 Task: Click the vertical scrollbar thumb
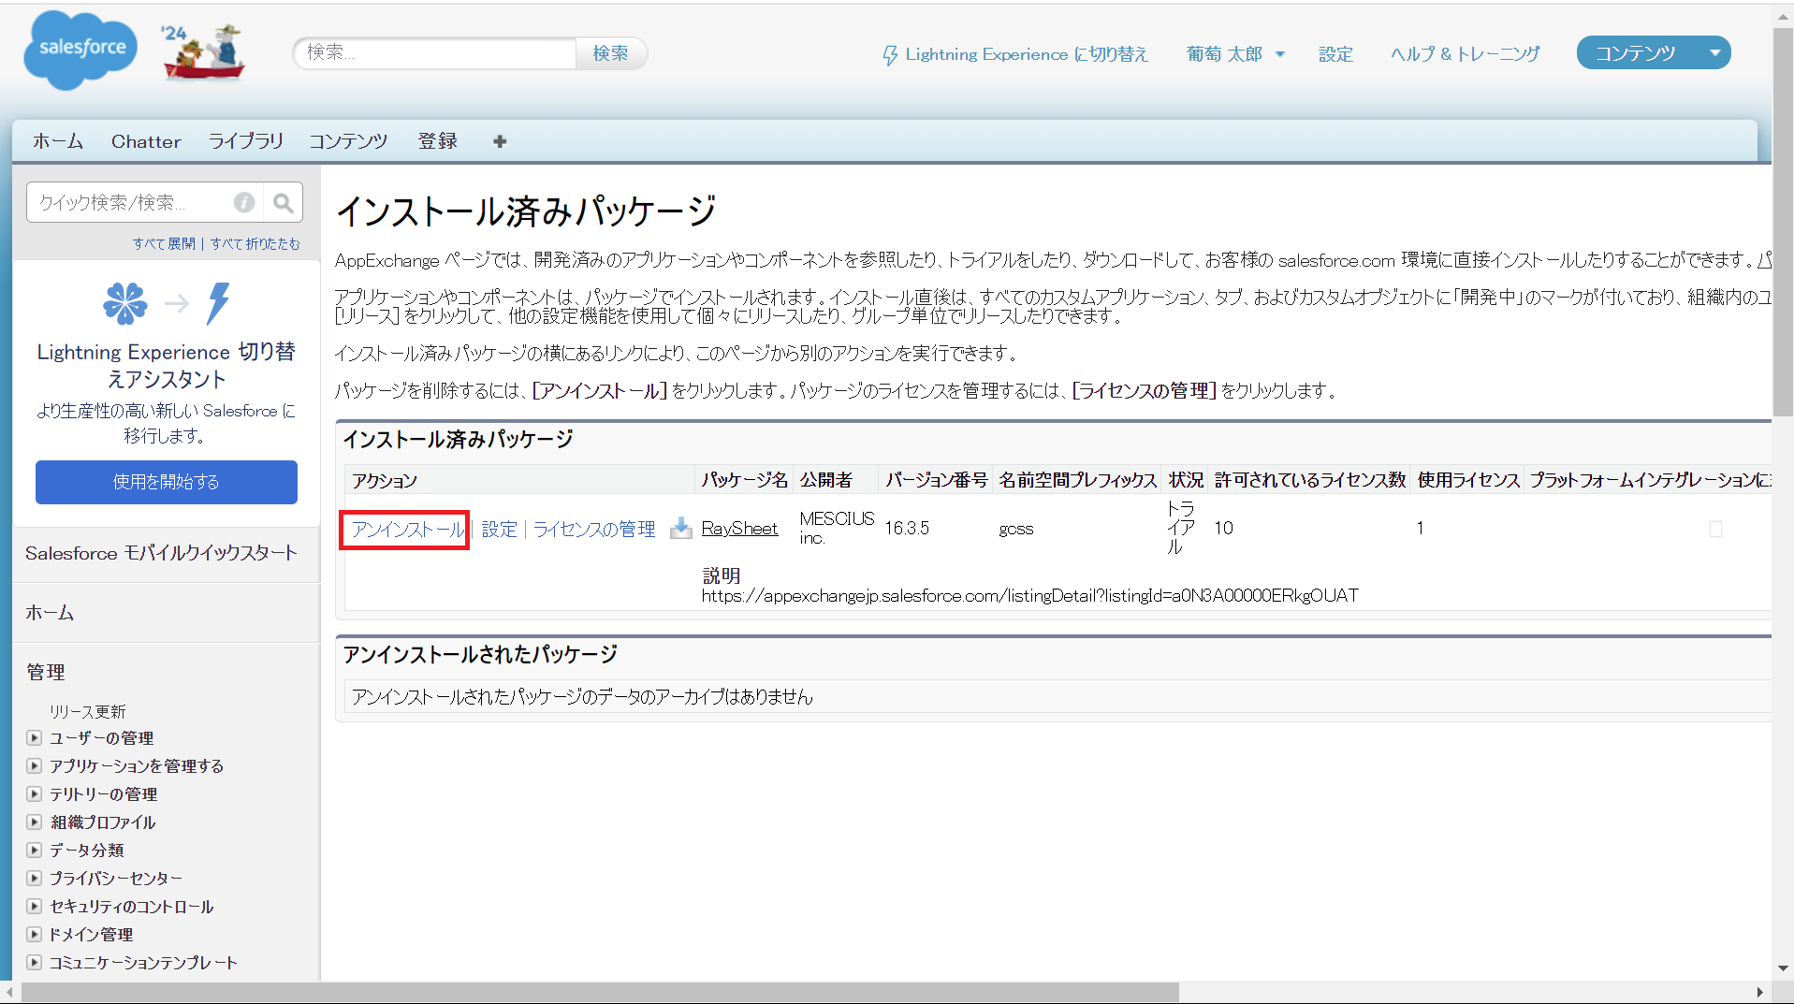point(1782,220)
